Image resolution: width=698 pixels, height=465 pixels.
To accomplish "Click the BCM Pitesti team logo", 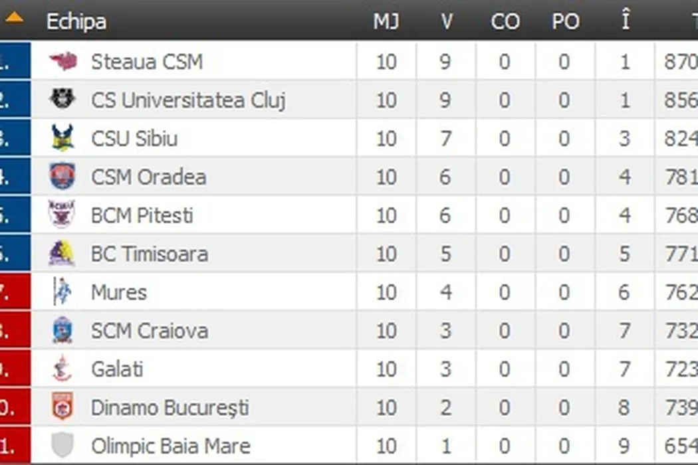I will click(x=62, y=215).
